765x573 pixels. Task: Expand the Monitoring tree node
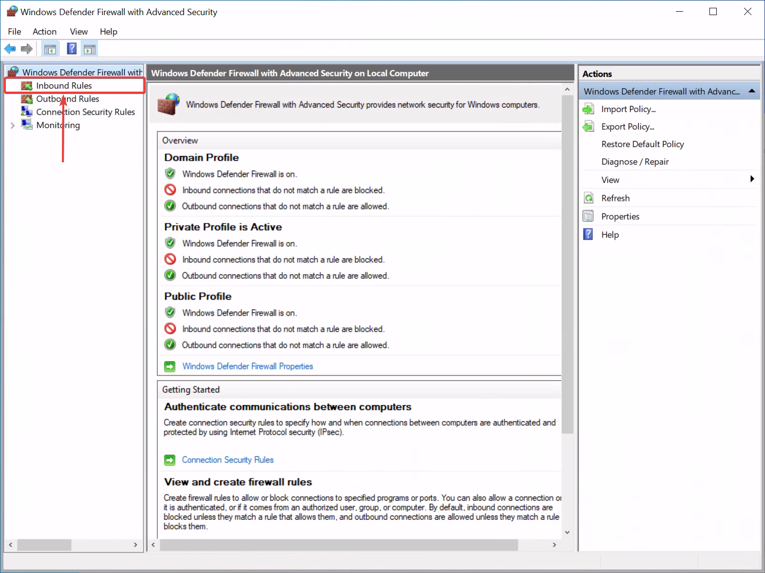[13, 125]
